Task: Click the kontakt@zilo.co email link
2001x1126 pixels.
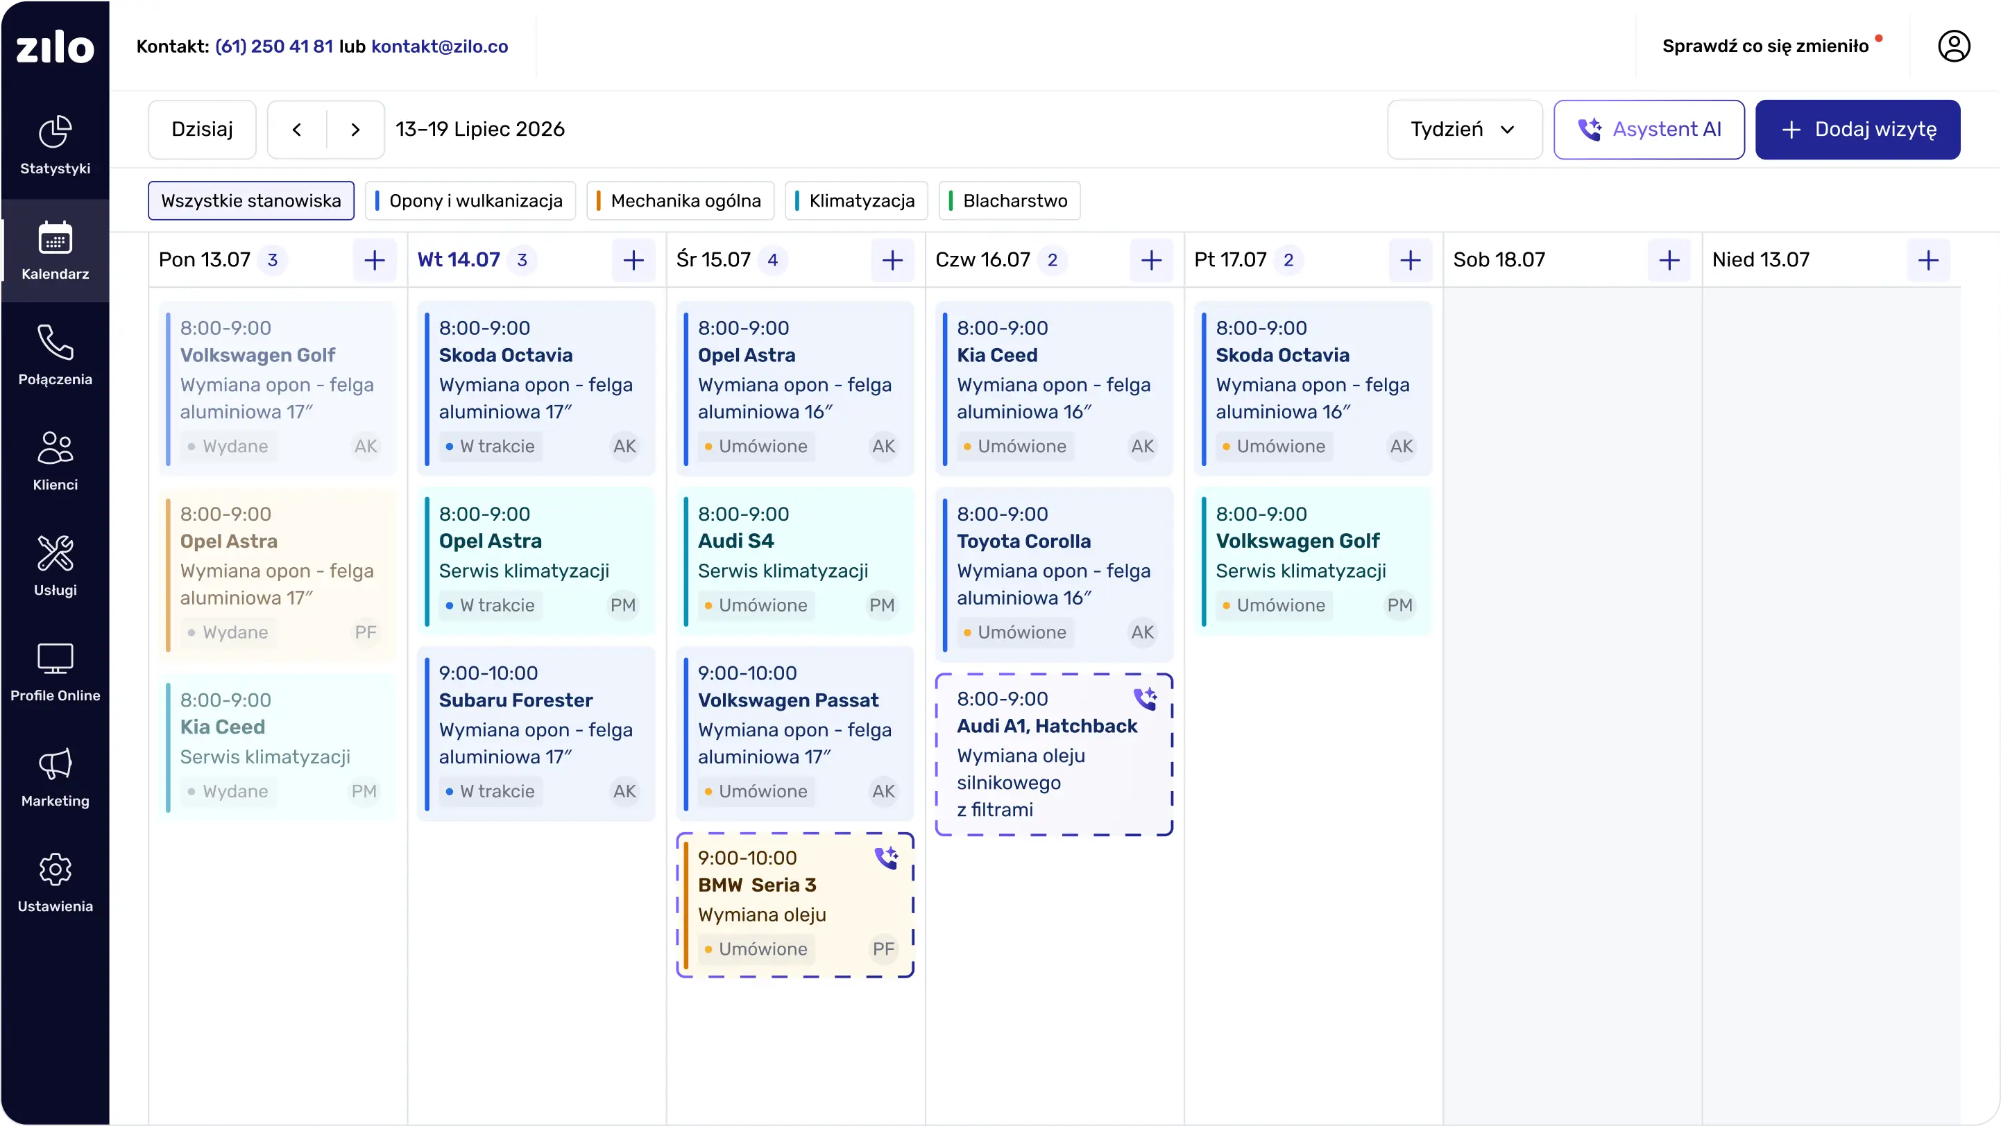Action: tap(440, 46)
